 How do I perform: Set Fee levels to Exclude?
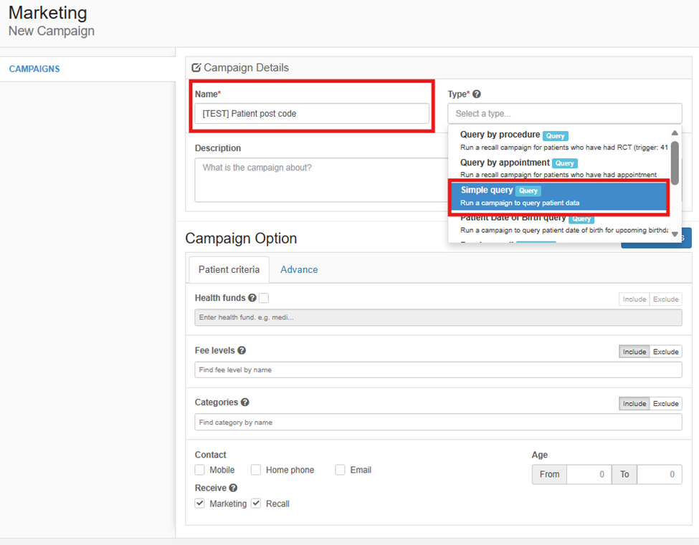665,352
